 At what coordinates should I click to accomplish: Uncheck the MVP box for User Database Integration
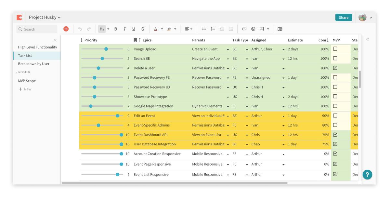[335, 144]
